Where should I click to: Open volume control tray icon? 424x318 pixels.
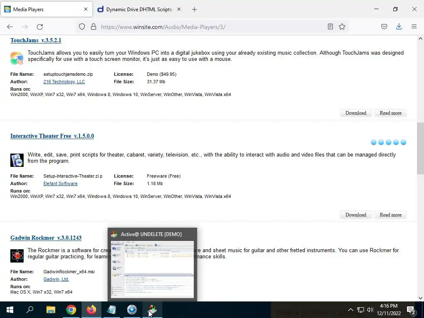coord(370,310)
